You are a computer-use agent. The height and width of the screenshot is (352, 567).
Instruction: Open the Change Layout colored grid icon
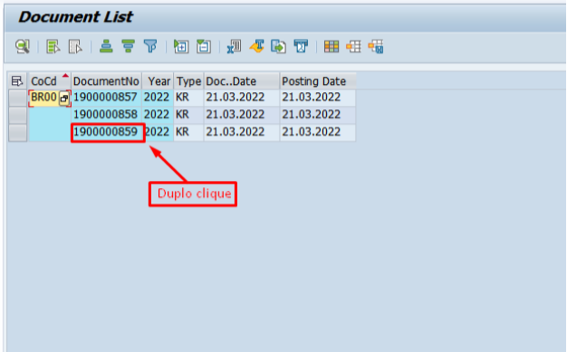(332, 47)
